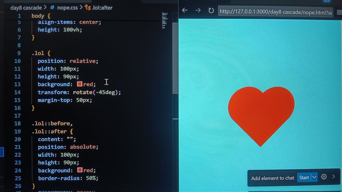Image resolution: width=342 pixels, height=192 pixels.
Task: Click 'nope.css' breadcrumb item
Action: click(67, 8)
